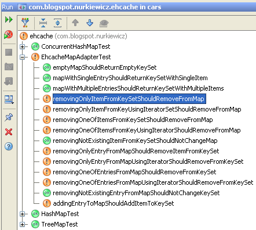Toggle the Hide passed tests filter icon

click(25, 23)
